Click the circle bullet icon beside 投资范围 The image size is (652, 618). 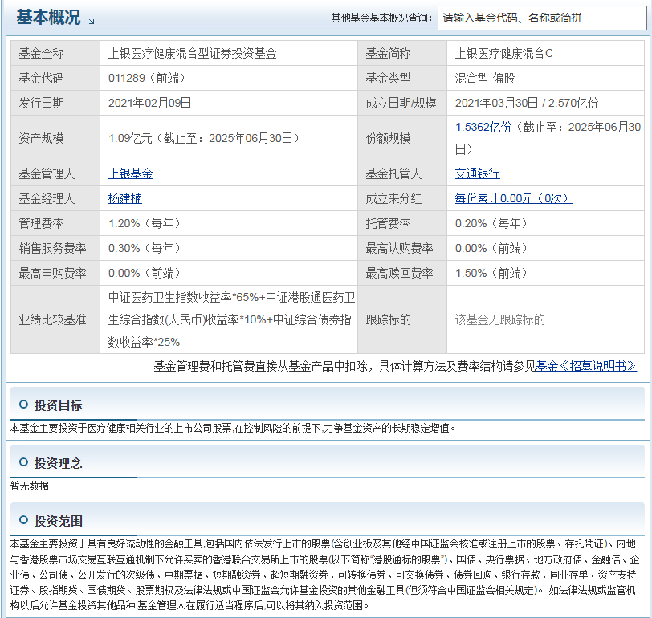click(24, 520)
